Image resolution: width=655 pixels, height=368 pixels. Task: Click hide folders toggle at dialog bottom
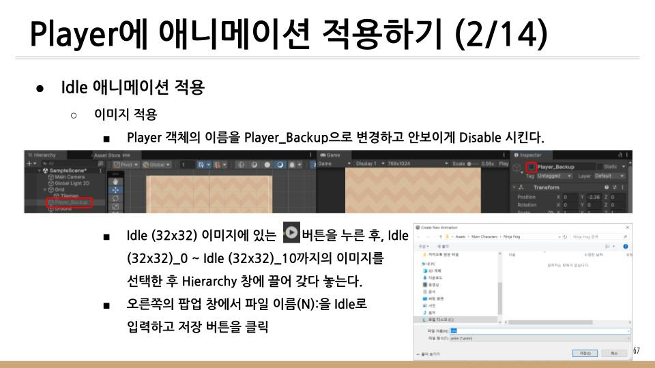pyautogui.click(x=428, y=354)
